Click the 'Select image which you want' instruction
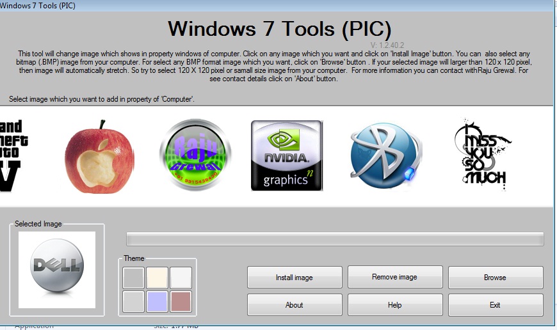Image resolution: width=557 pixels, height=330 pixels. (x=102, y=99)
